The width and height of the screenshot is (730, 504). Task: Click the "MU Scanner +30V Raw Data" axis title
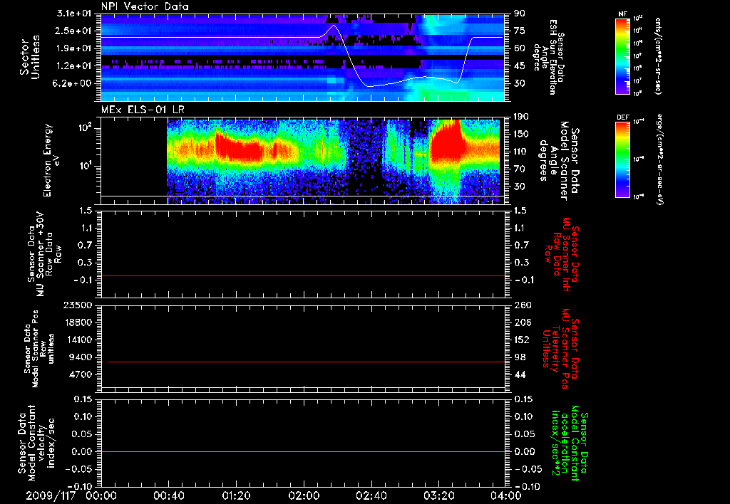pos(45,254)
